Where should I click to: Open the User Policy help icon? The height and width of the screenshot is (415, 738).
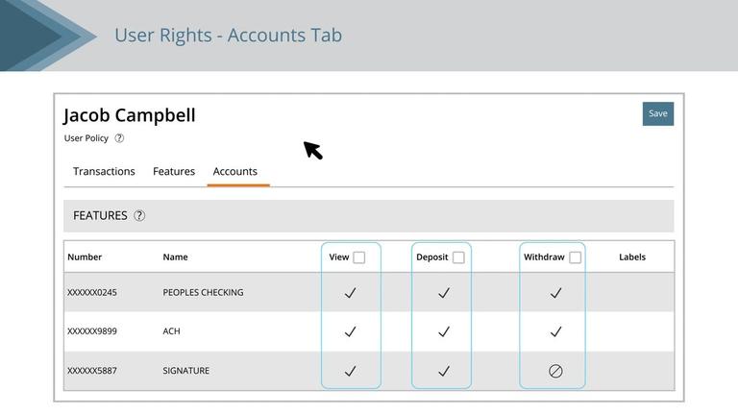point(119,138)
